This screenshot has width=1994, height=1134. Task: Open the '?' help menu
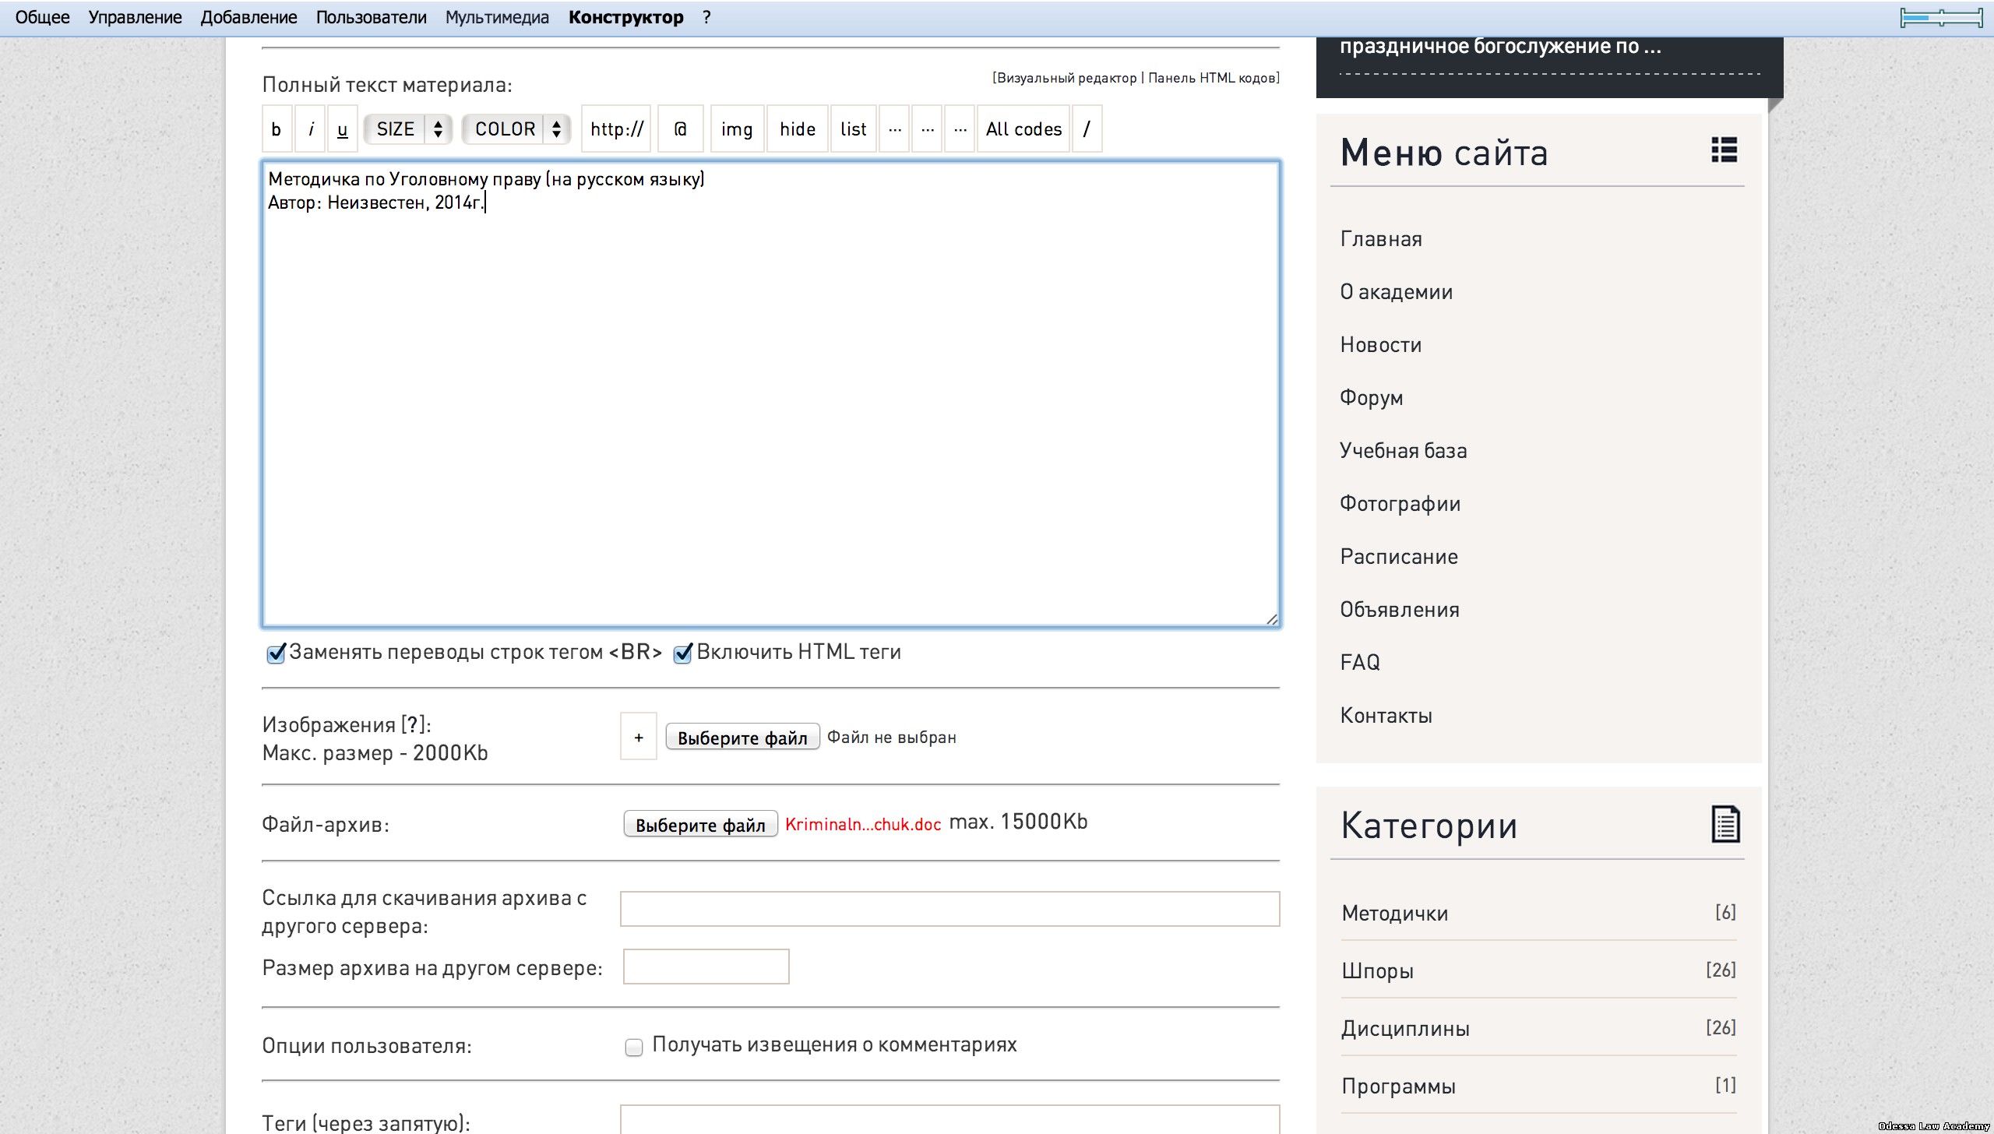pos(706,17)
